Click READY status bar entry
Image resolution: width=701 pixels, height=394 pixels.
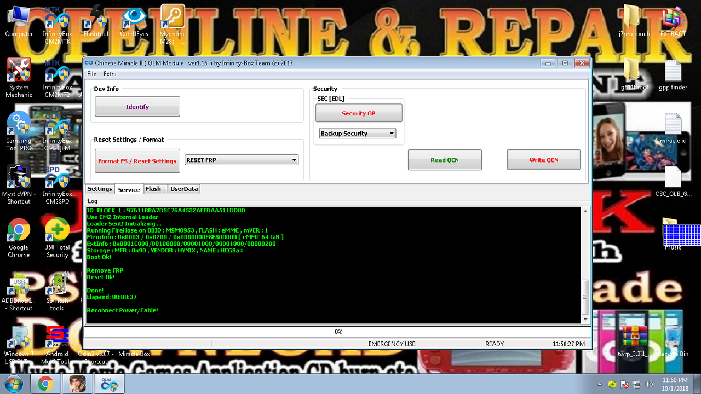click(495, 344)
